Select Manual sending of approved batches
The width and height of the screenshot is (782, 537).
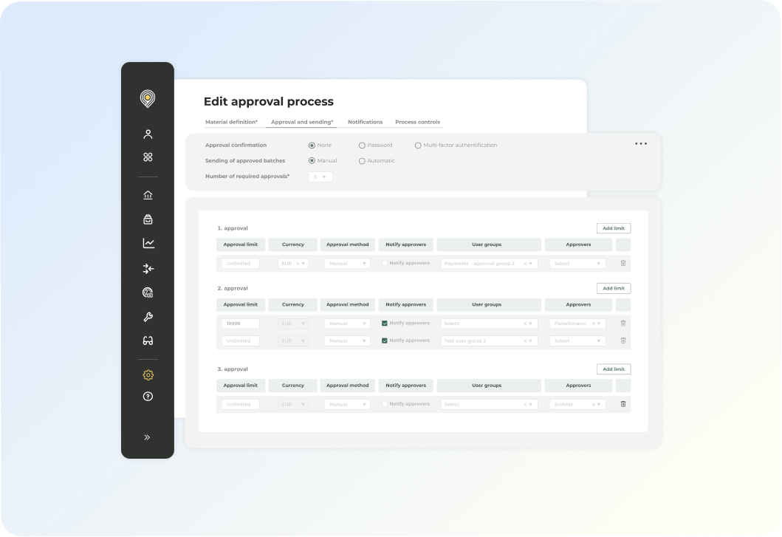[312, 161]
